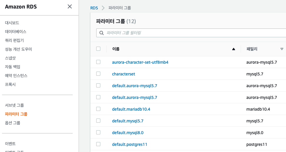The image size is (286, 152).
Task: Click the 이름 column header
Action: pos(116,49)
